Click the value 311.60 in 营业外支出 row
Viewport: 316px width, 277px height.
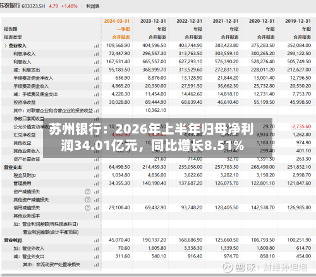point(123,256)
